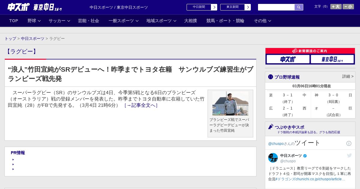360x189 pixels.
Task: Click トップ breadcrumb link
Action: pyautogui.click(x=10, y=39)
